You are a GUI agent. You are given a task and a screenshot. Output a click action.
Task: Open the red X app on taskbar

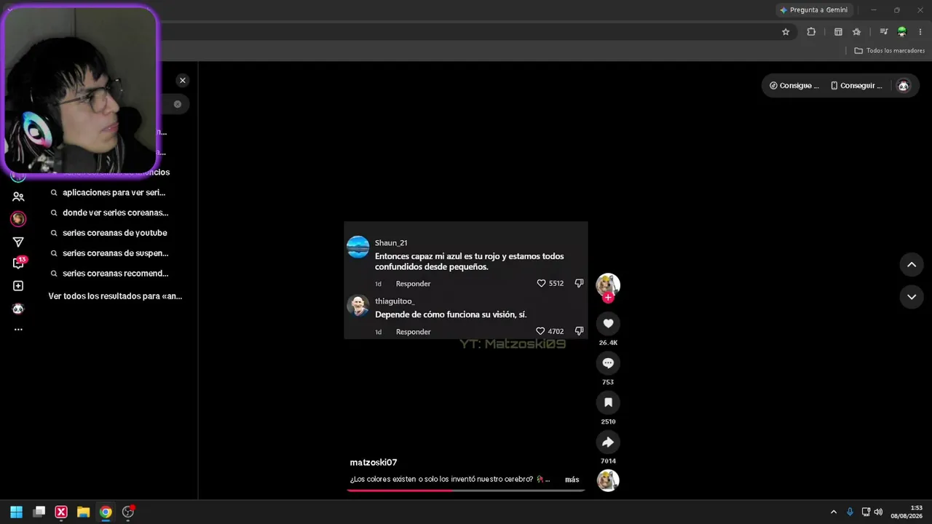tap(61, 512)
